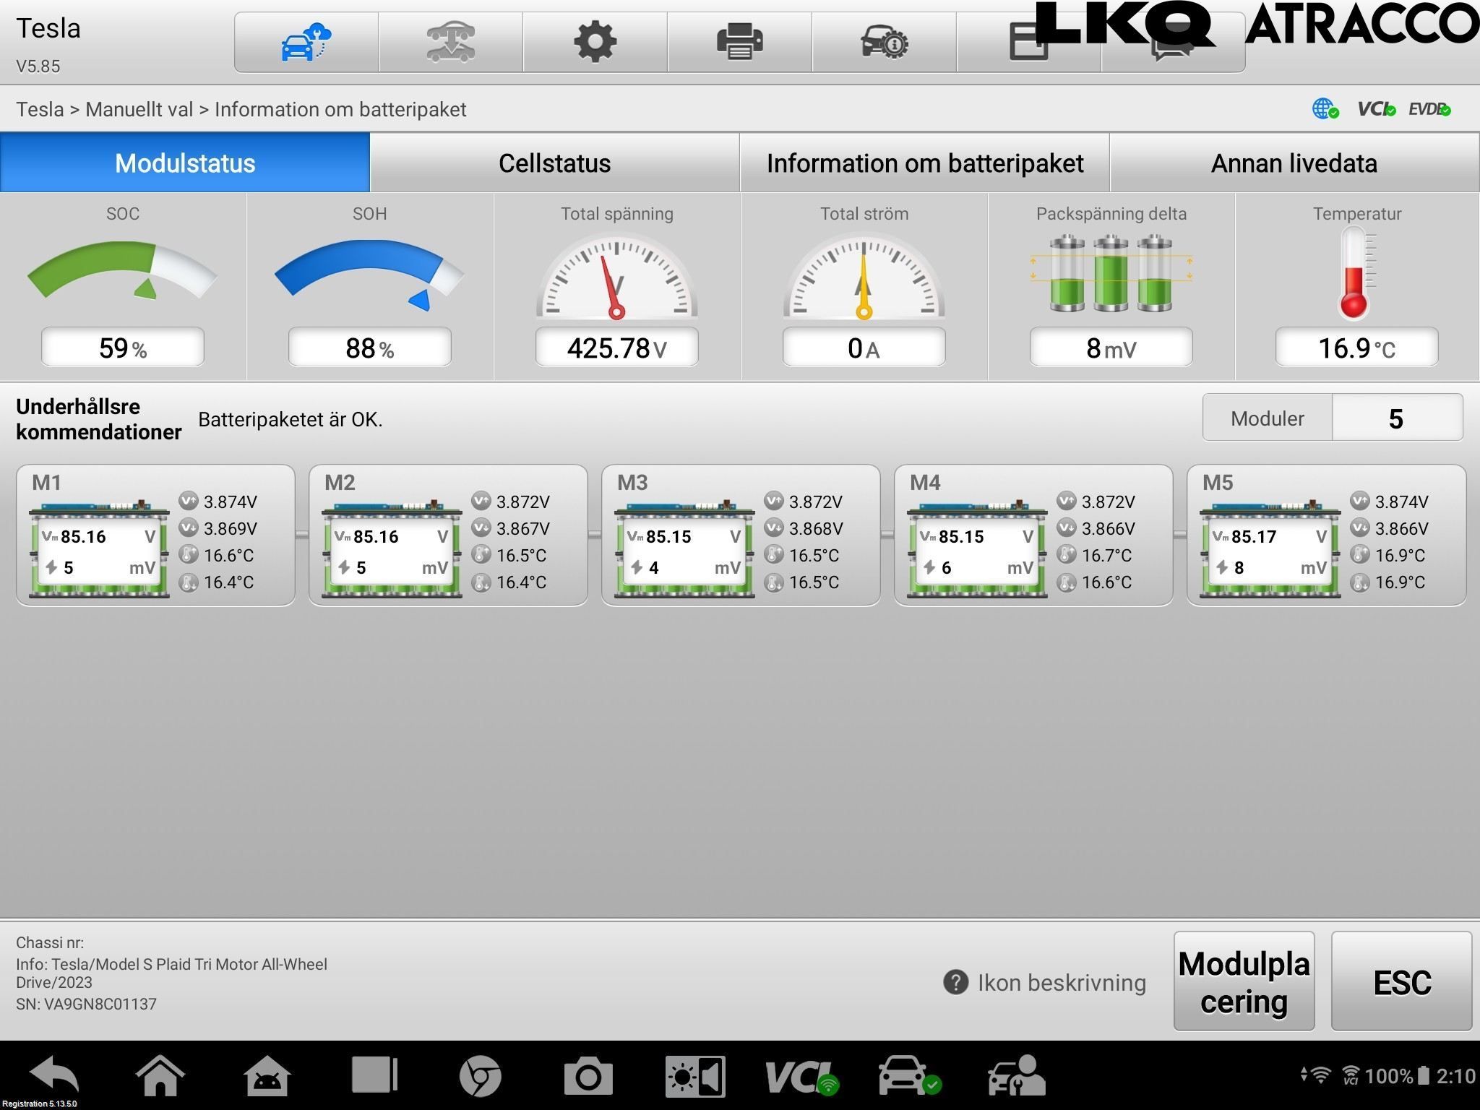Click the Tesla V5.85 title
Screen dimensions: 1480x1110
pyautogui.click(x=48, y=45)
